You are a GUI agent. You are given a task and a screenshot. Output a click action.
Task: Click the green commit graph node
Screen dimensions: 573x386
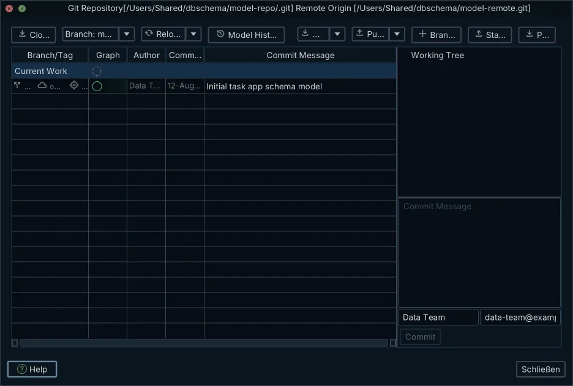coord(97,86)
